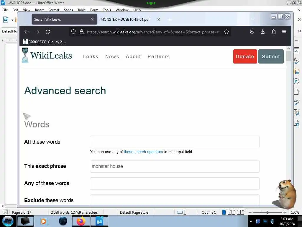Viewport: 302px width, 227px height.
Task: Open the 3200002339-Cloudy bookmark
Action: pos(45,42)
